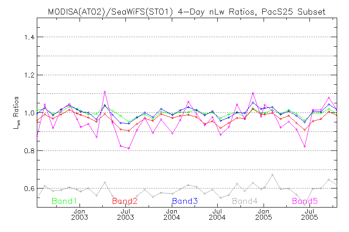
Task: Click the 1.2 y-axis tick value
Action: pos(30,75)
